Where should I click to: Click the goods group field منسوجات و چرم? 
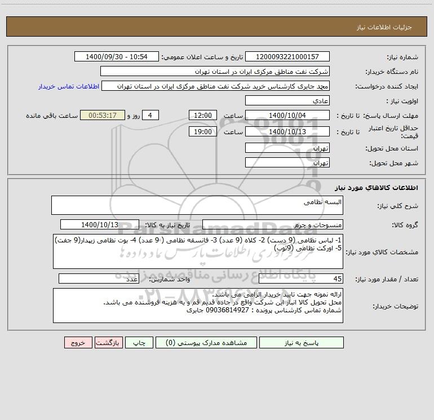tap(273, 224)
